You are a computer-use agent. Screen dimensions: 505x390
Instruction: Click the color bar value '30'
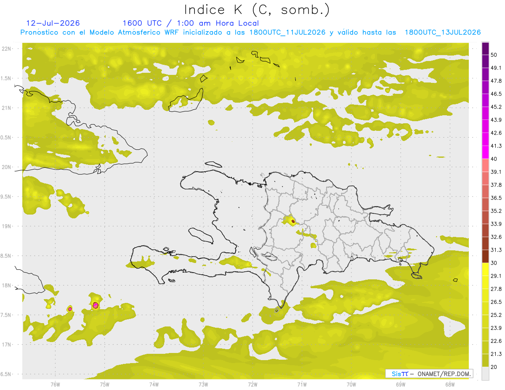pos(494,263)
